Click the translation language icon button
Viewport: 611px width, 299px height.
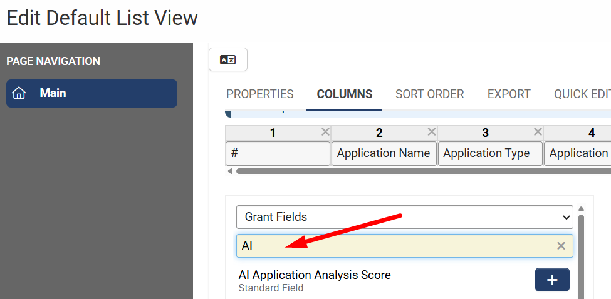pos(228,59)
